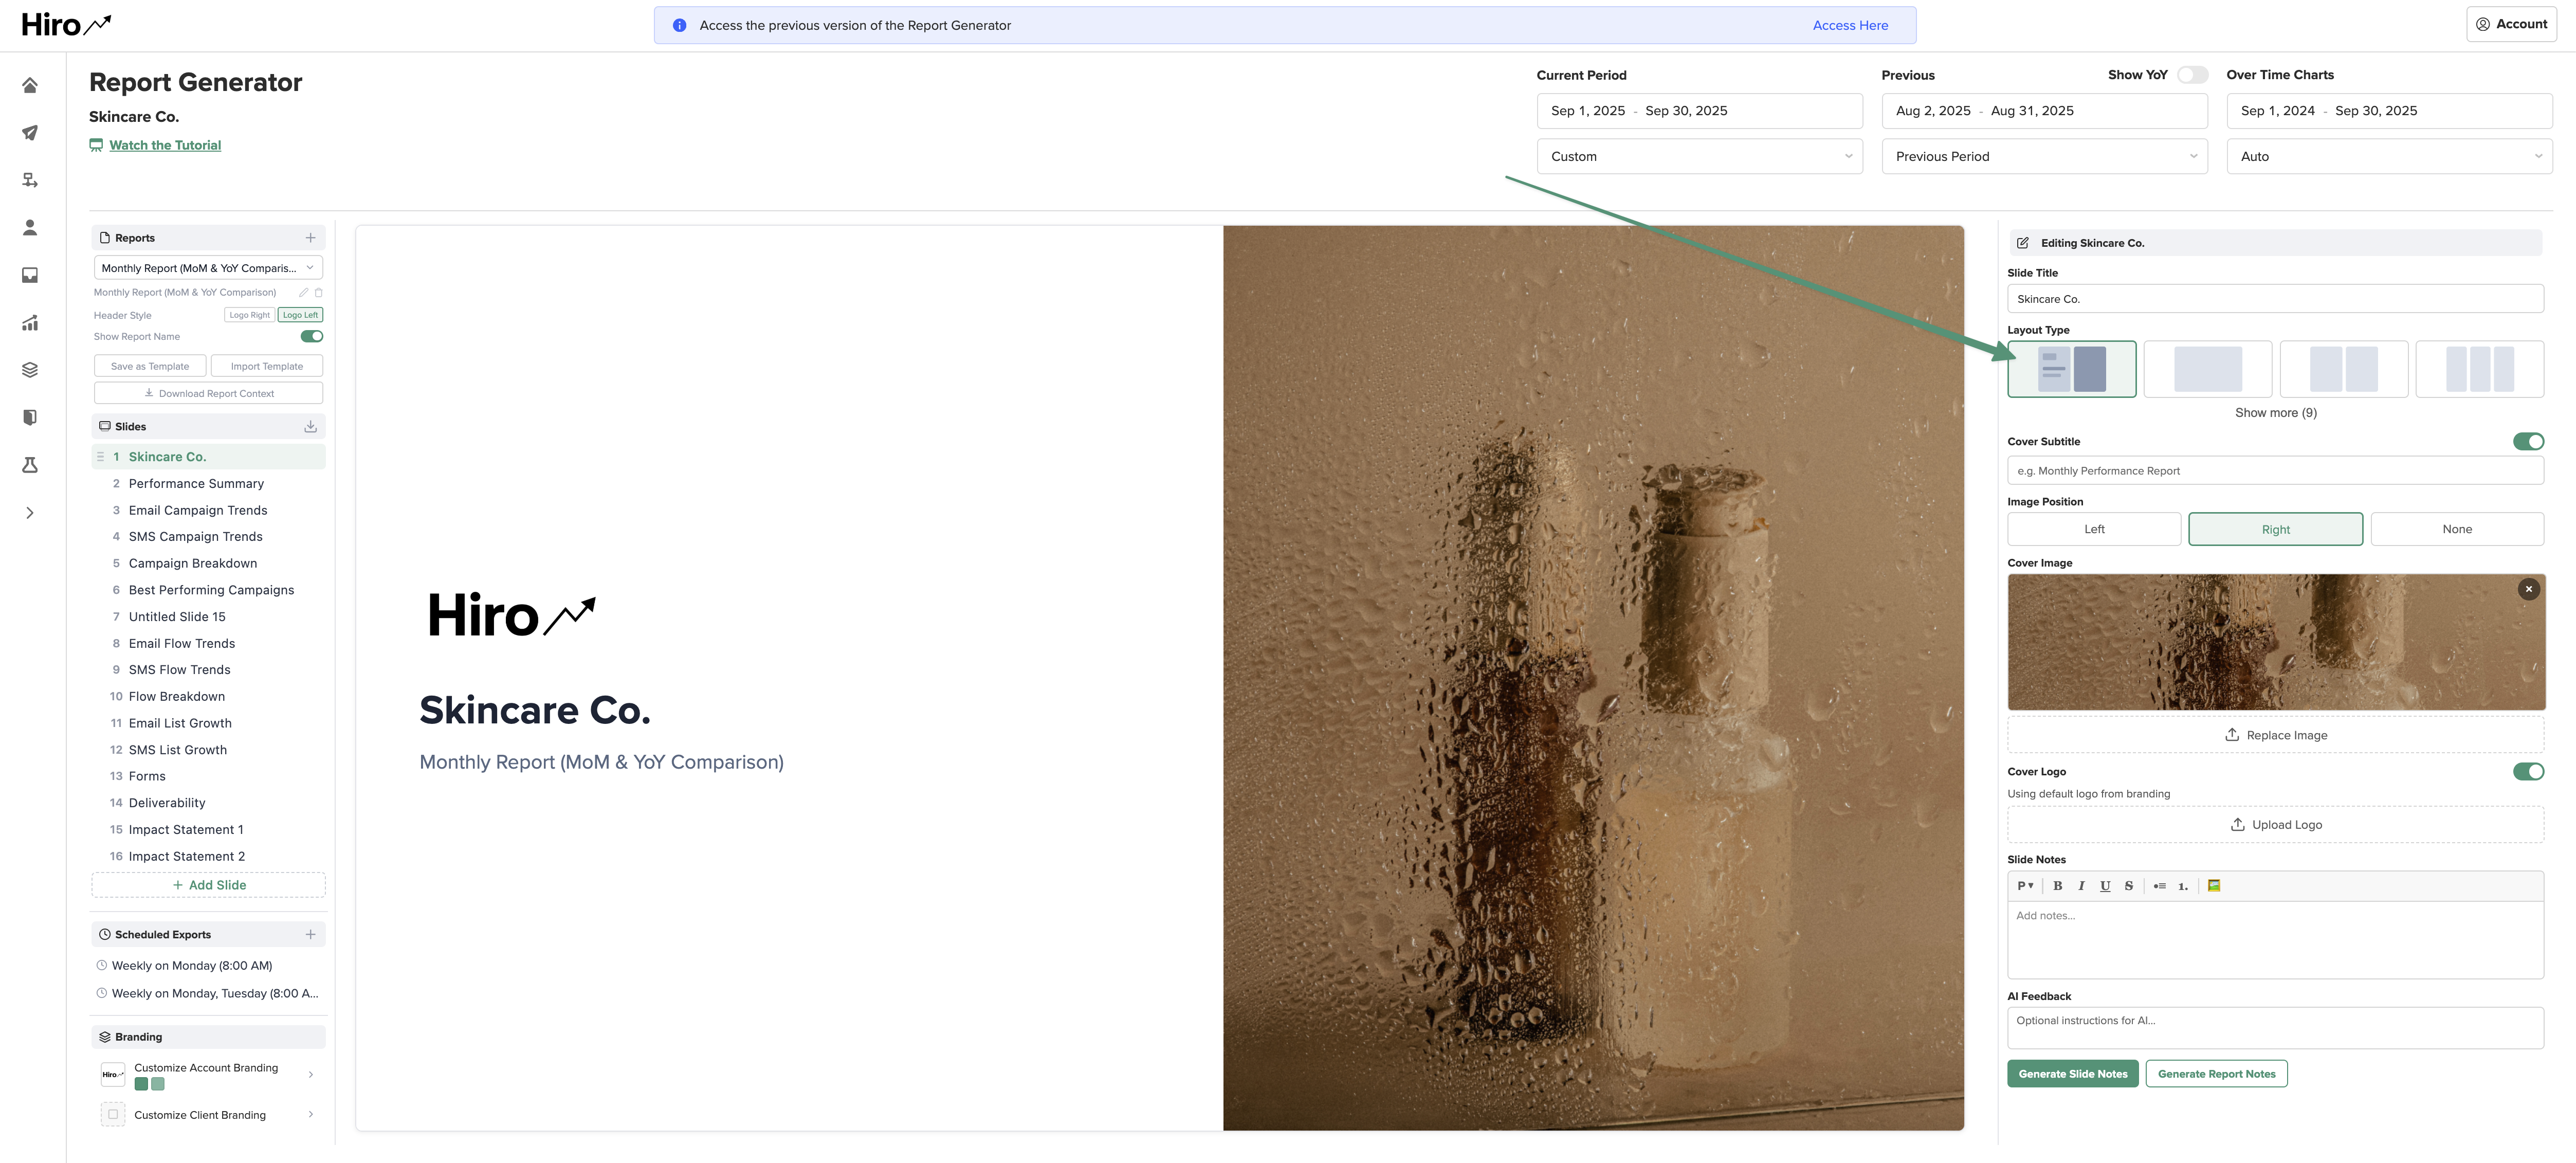Apply bold formatting in Slide Notes
The height and width of the screenshot is (1163, 2576).
[2058, 886]
